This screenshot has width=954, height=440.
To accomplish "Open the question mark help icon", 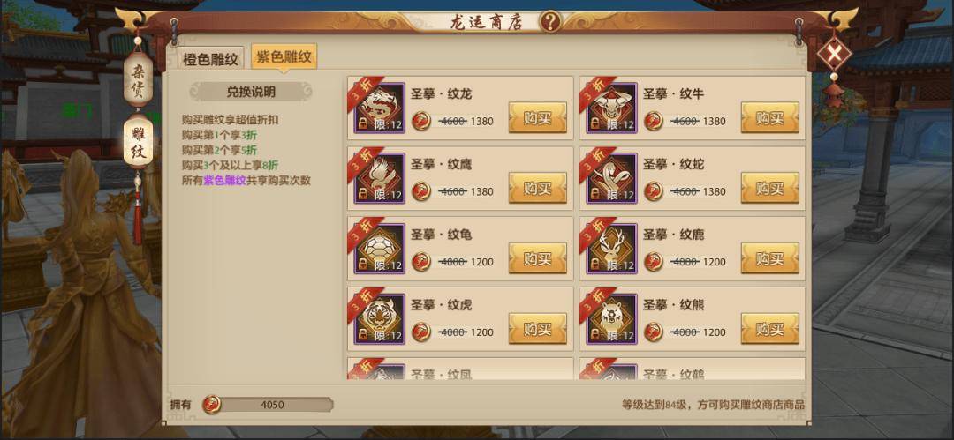I will (x=550, y=22).
